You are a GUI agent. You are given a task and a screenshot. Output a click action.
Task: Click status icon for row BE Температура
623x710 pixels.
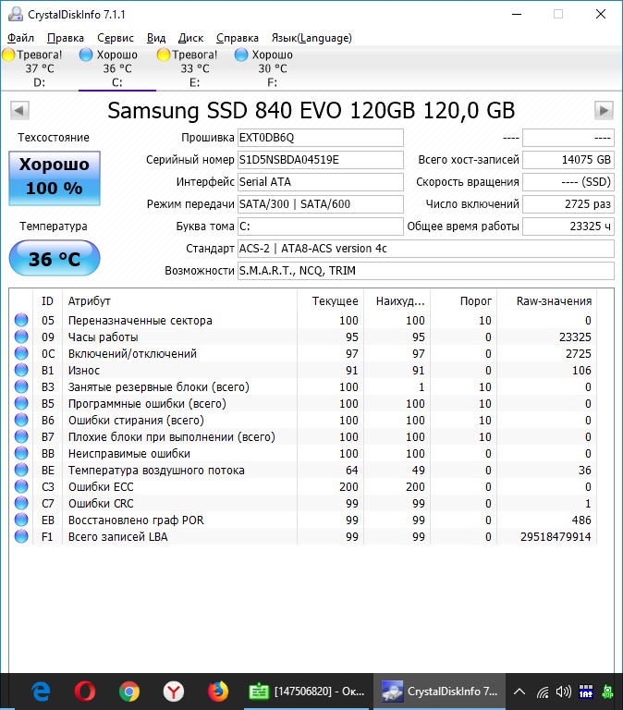click(21, 470)
